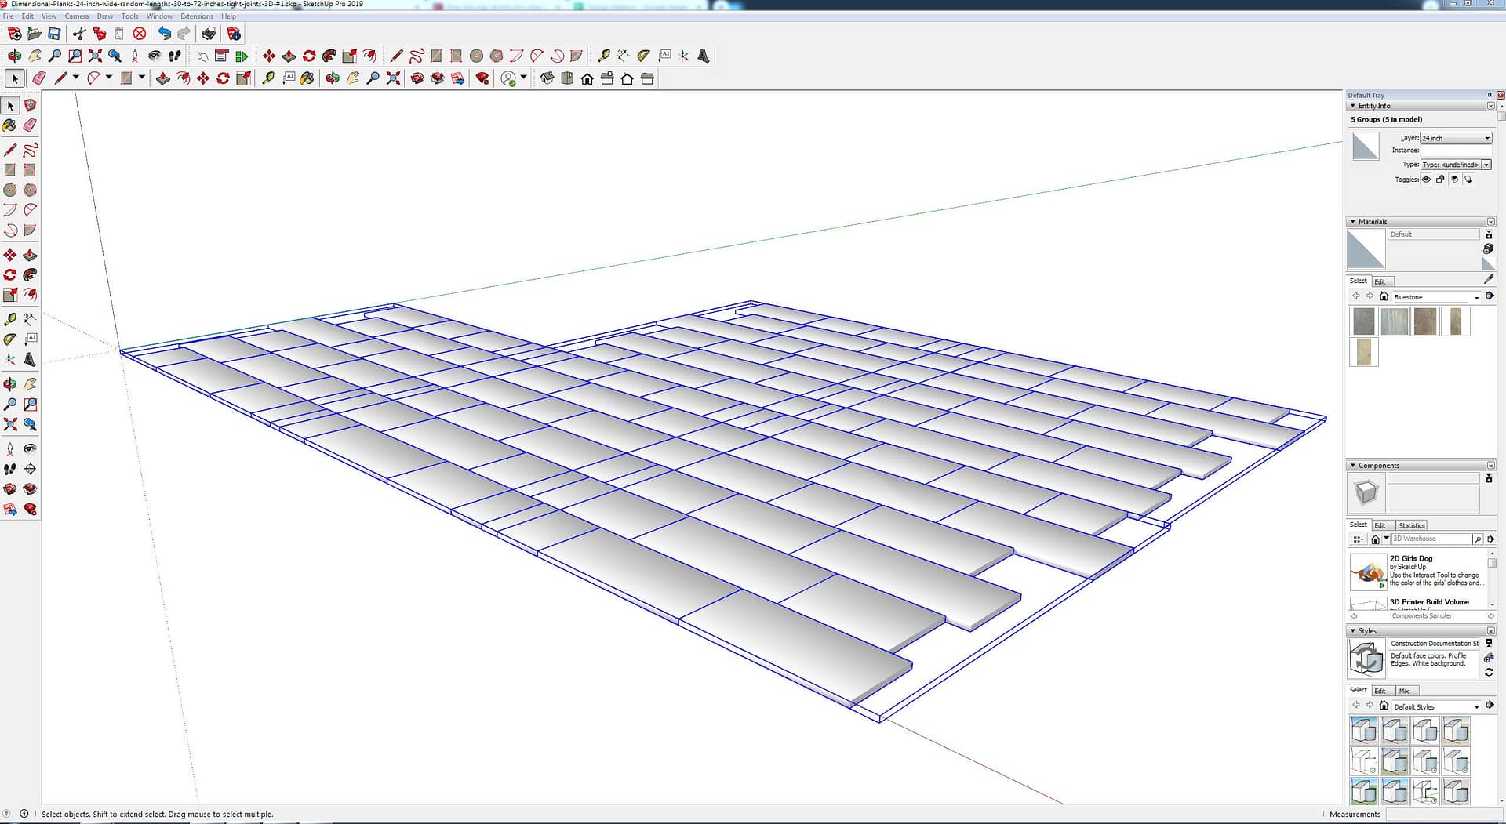Screen dimensions: 1506x824
Task: Switch to Edit tab in Materials panel
Action: coord(1380,281)
